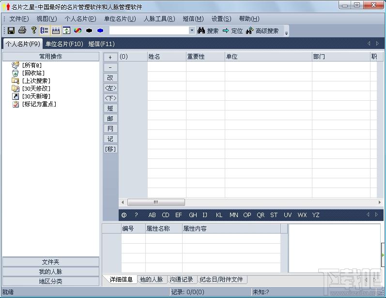This screenshot has width=386, height=298.
Task: Click the 改 edit button
Action: pyautogui.click(x=110, y=78)
